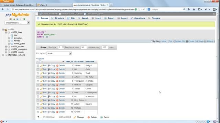Open phpMyAdmin home icon in sidebar
This screenshot has width=220, height=123.
coord(10,19)
